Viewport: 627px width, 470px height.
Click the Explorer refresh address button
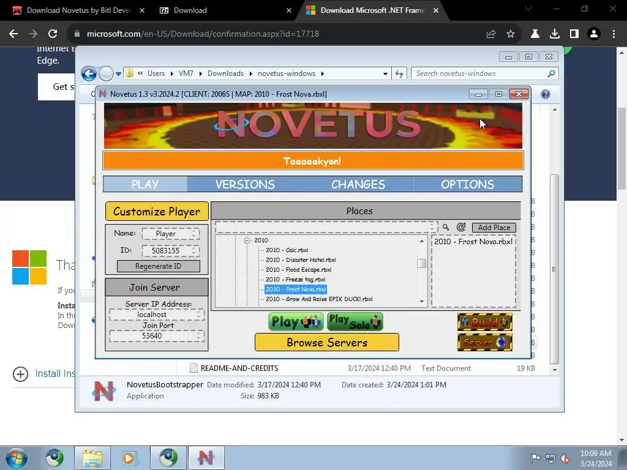click(x=399, y=73)
